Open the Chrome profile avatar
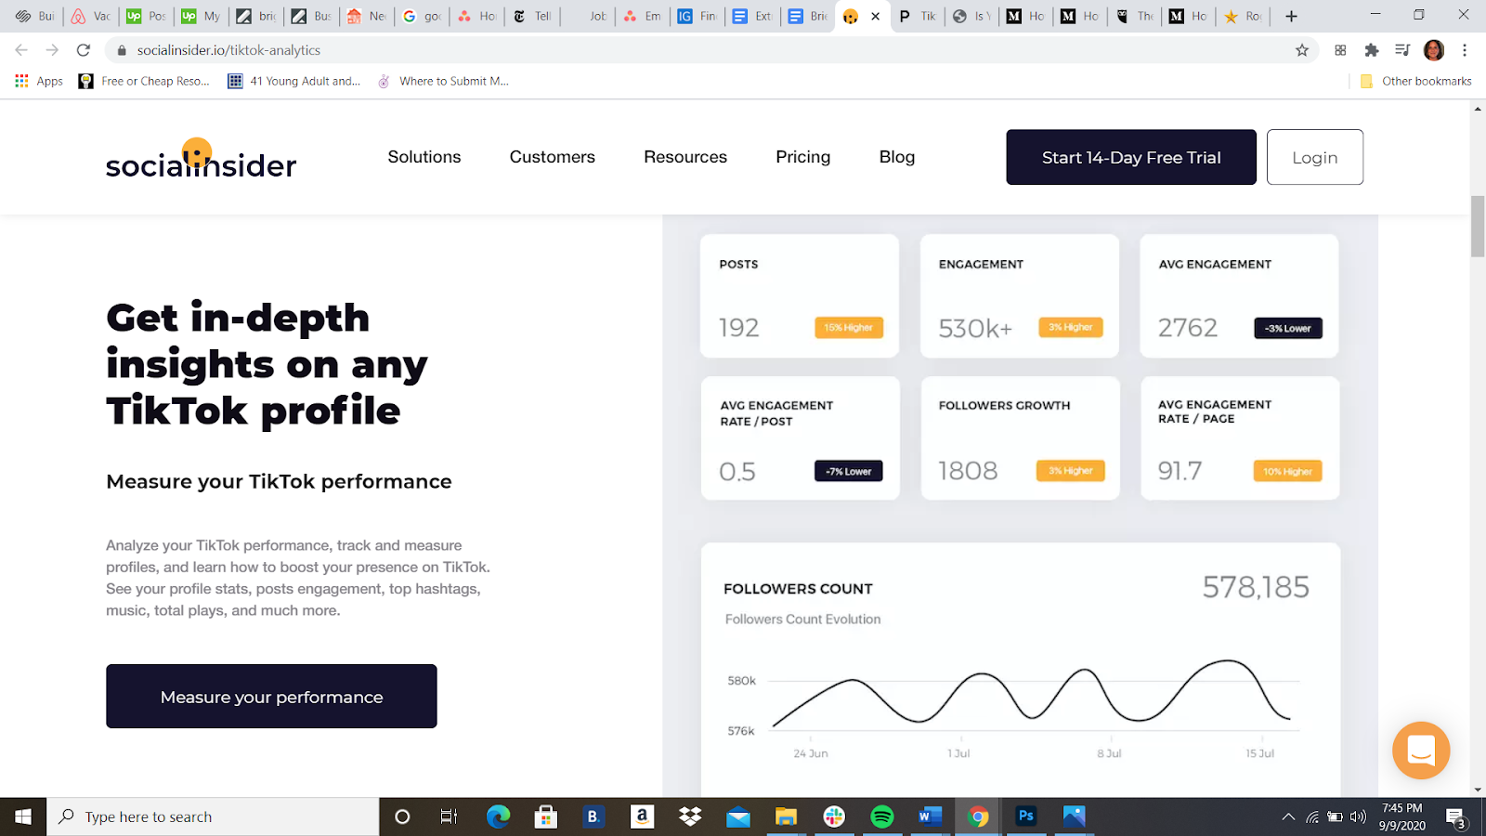The width and height of the screenshot is (1486, 836). pos(1434,50)
